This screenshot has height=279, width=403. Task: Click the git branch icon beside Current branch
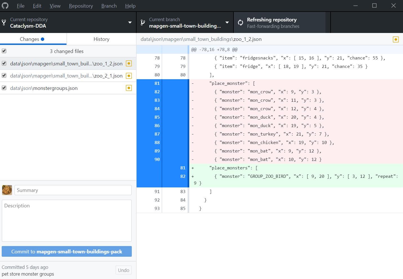[143, 23]
